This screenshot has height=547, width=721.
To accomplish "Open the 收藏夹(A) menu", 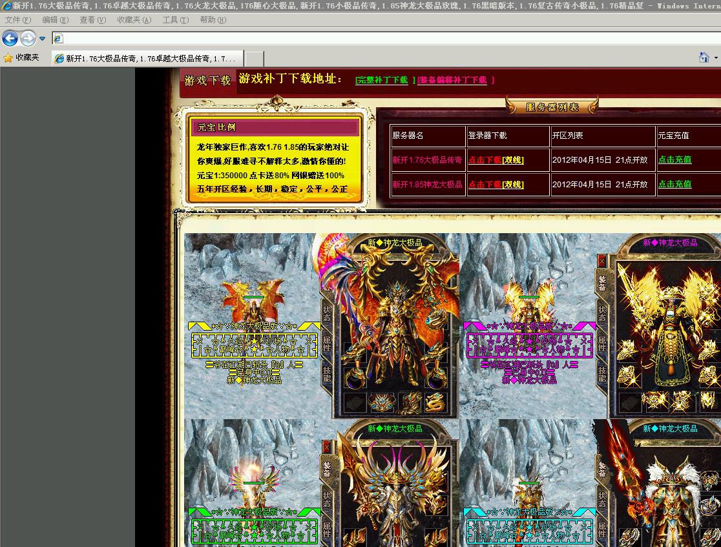I will pyautogui.click(x=134, y=20).
